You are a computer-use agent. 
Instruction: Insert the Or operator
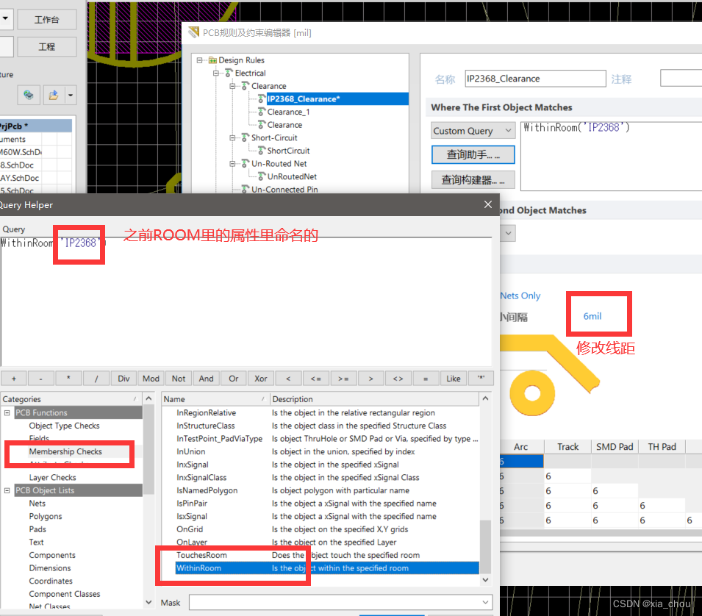pos(234,379)
